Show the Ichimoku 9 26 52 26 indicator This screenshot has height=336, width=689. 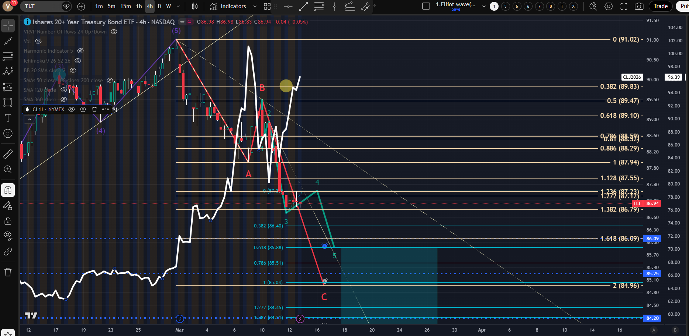tap(78, 61)
